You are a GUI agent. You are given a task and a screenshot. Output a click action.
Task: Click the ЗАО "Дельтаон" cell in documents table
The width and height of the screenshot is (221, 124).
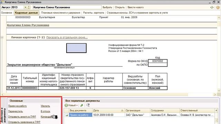click(137, 115)
